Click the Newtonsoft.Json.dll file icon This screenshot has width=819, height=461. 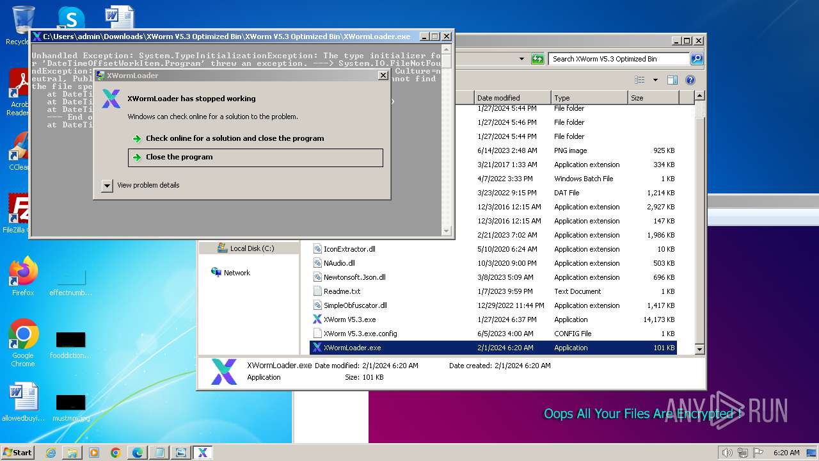(317, 277)
